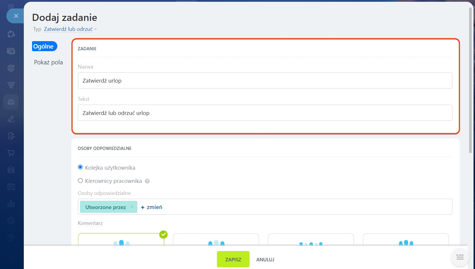Click into the Nazwa input field
The height and width of the screenshot is (269, 475).
265,81
